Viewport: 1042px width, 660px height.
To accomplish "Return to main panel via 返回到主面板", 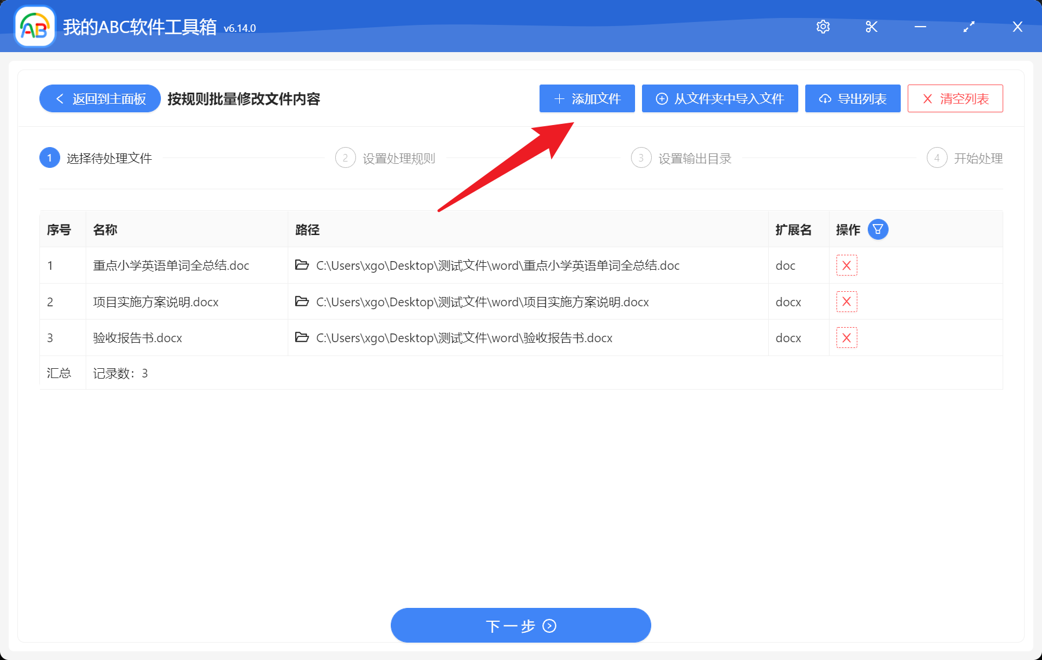I will point(100,99).
